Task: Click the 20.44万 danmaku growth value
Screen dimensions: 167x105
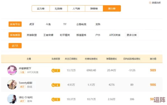Action: point(112,70)
